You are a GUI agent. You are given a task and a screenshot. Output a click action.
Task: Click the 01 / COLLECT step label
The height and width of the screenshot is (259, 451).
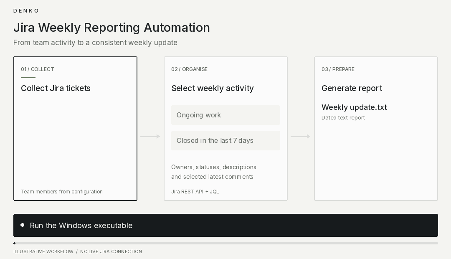tap(38, 69)
